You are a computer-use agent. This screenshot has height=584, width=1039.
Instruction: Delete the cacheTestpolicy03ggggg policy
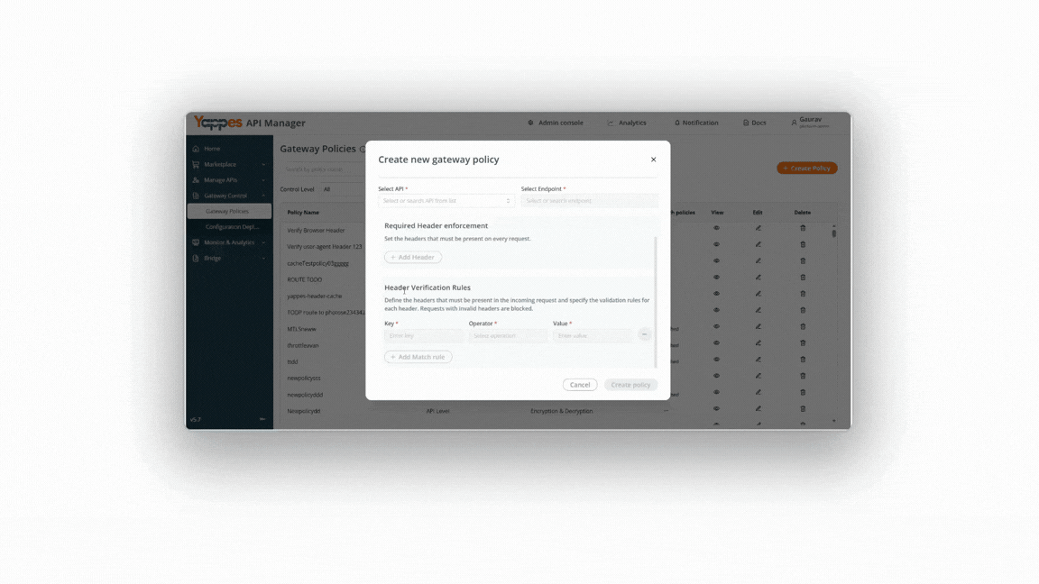(x=803, y=260)
